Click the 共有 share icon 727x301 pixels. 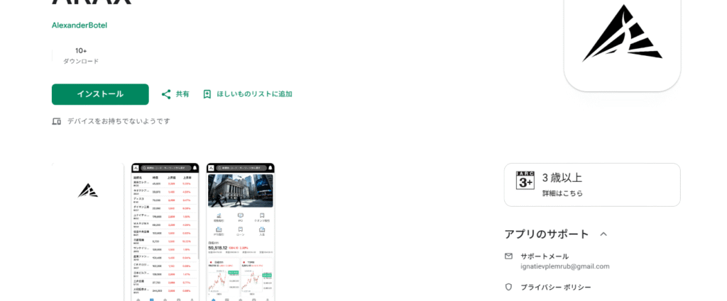pyautogui.click(x=166, y=94)
